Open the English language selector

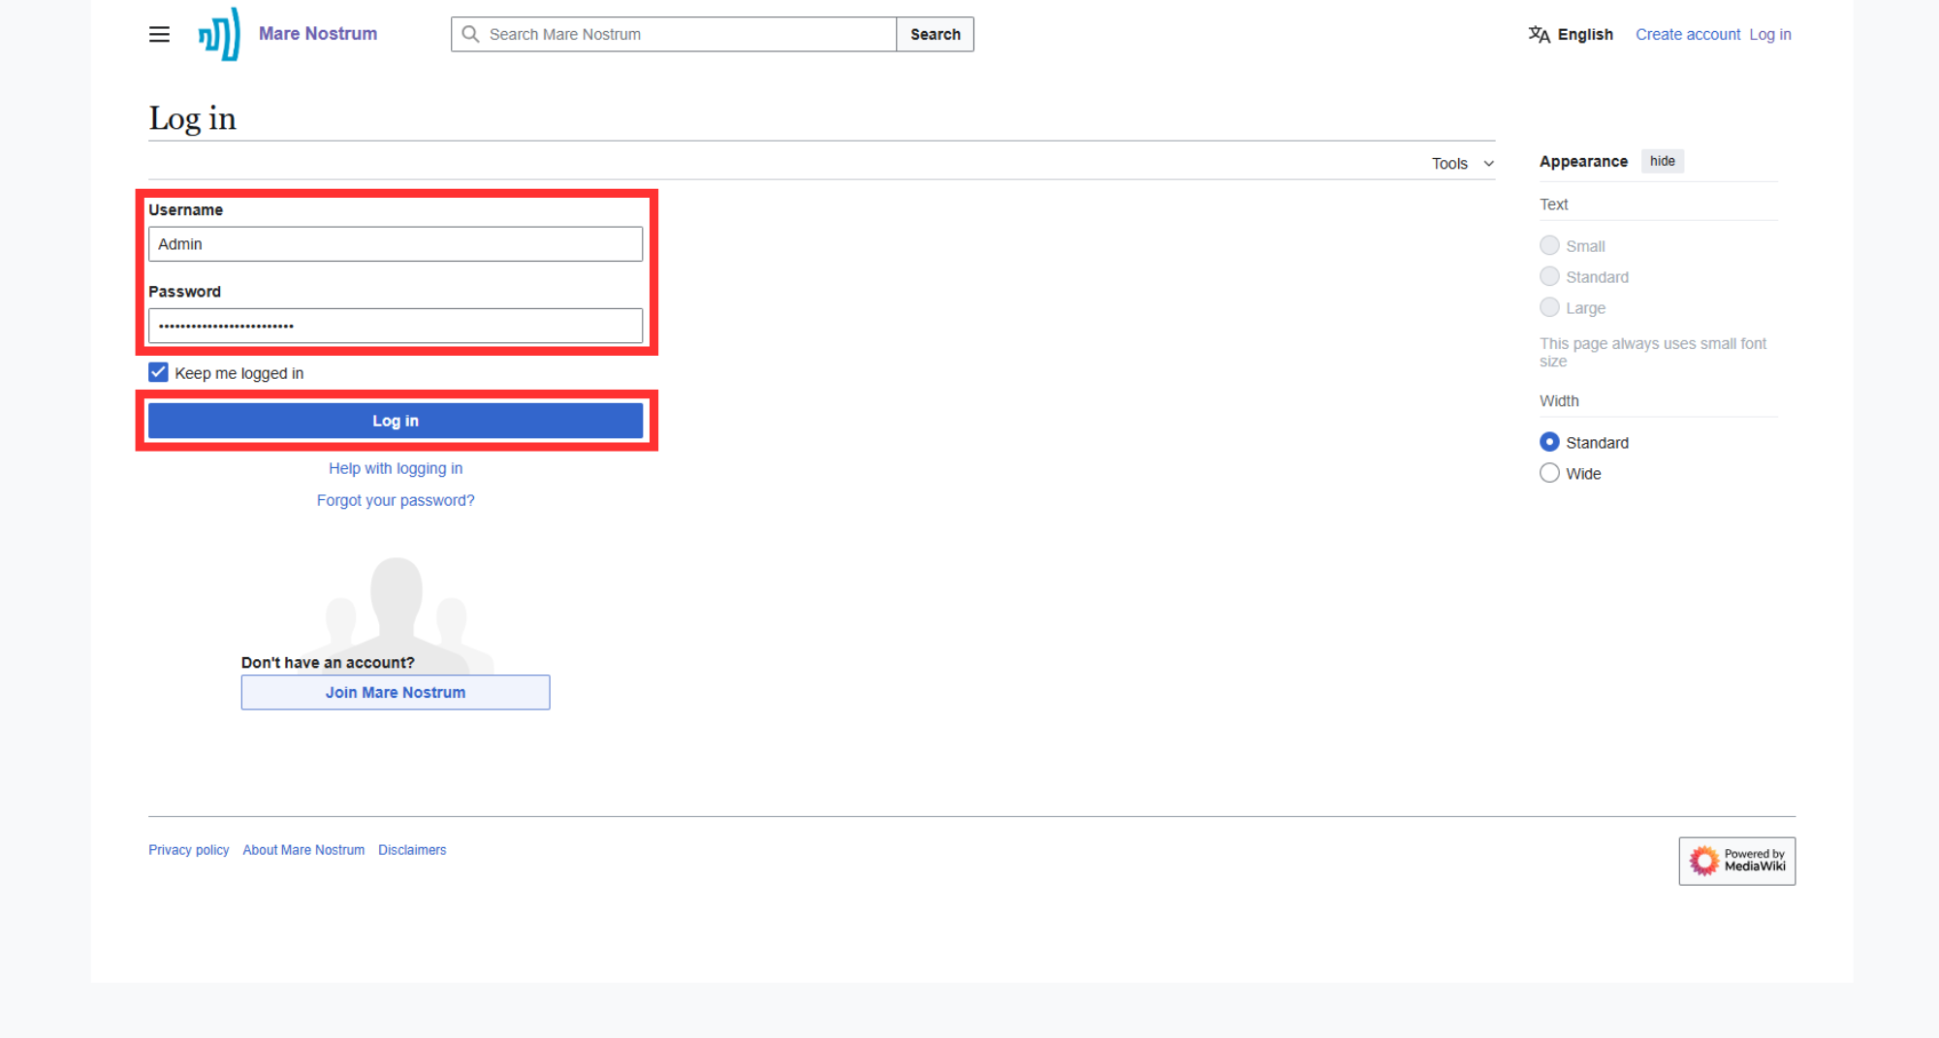coord(1571,34)
